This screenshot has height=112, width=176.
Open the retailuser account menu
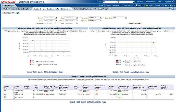(x=170, y=6)
